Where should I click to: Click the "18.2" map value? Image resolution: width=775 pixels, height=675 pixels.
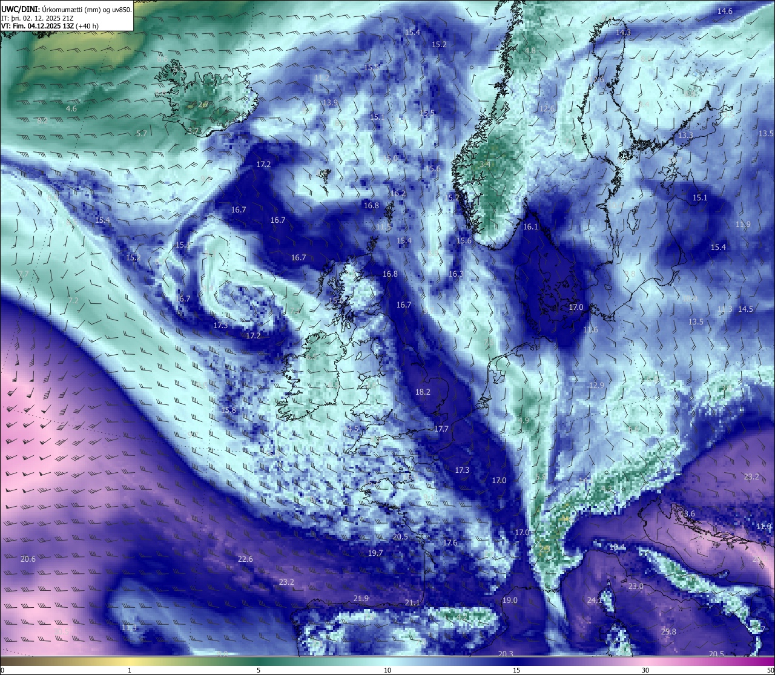(423, 392)
